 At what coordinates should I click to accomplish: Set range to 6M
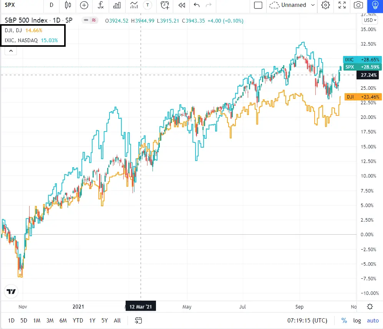tap(63, 321)
